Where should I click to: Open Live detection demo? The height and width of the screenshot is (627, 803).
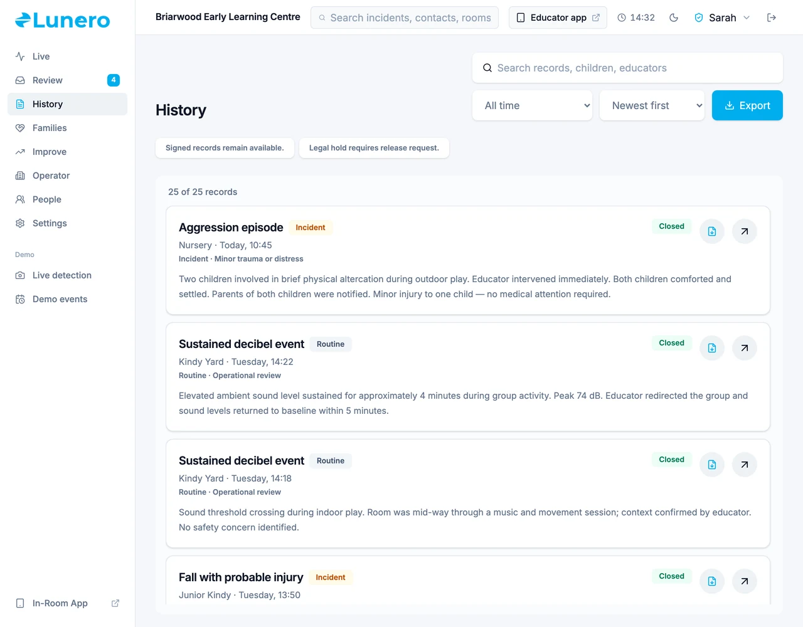(x=67, y=275)
